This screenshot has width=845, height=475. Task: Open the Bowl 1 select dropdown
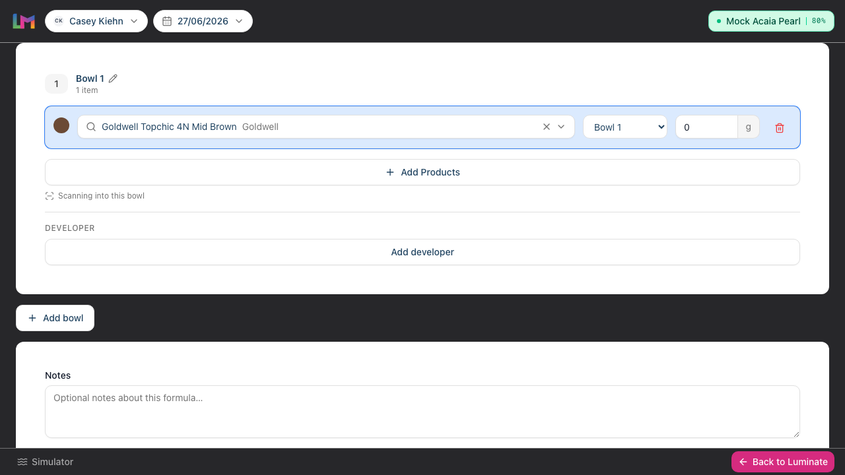[x=625, y=127]
